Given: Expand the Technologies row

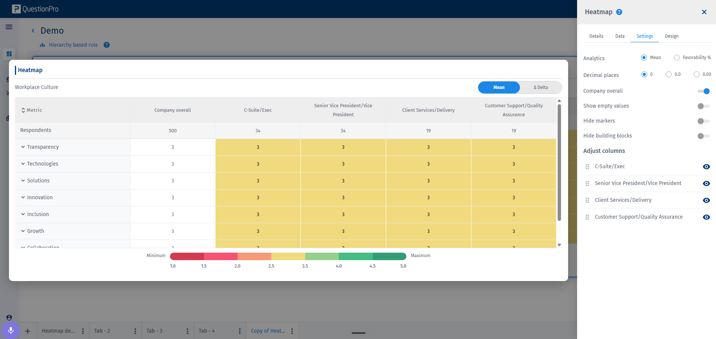Looking at the screenshot, I should [23, 164].
